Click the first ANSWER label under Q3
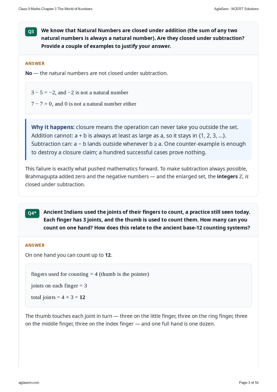Screen dimensions: 277x392 (35, 63)
